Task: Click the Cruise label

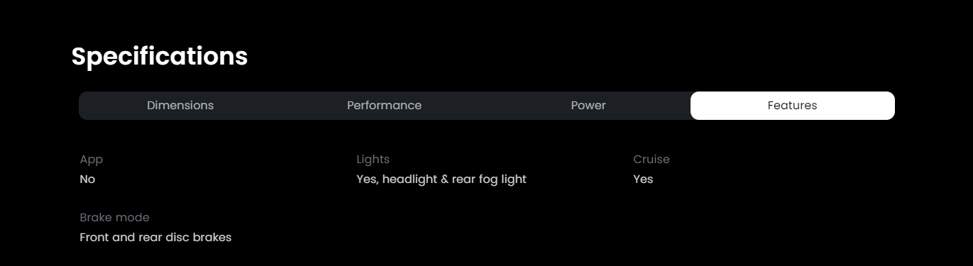Action: (652, 160)
